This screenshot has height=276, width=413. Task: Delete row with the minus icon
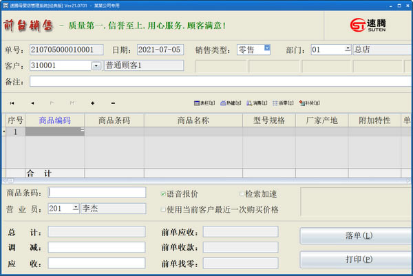(112, 103)
